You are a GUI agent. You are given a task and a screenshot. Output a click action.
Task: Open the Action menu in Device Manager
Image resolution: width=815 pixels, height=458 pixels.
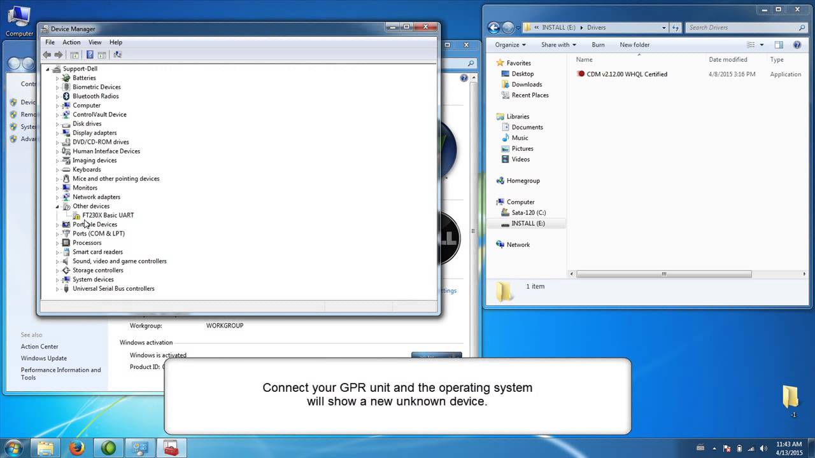(71, 42)
